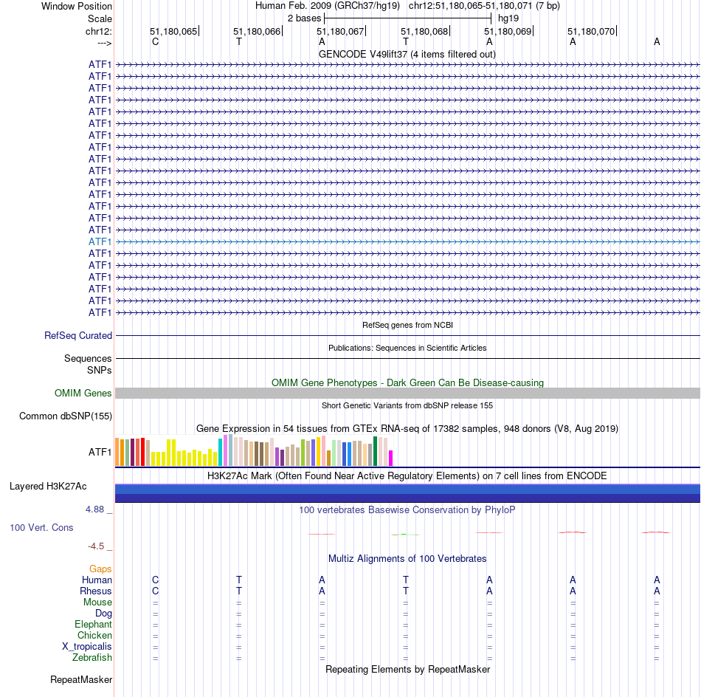Click the dark green bar in GTEx chart
Screen dimensions: 701x697
375,451
